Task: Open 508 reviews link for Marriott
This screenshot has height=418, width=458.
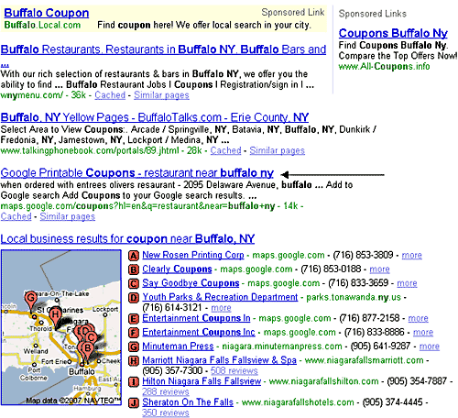Action: click(234, 371)
